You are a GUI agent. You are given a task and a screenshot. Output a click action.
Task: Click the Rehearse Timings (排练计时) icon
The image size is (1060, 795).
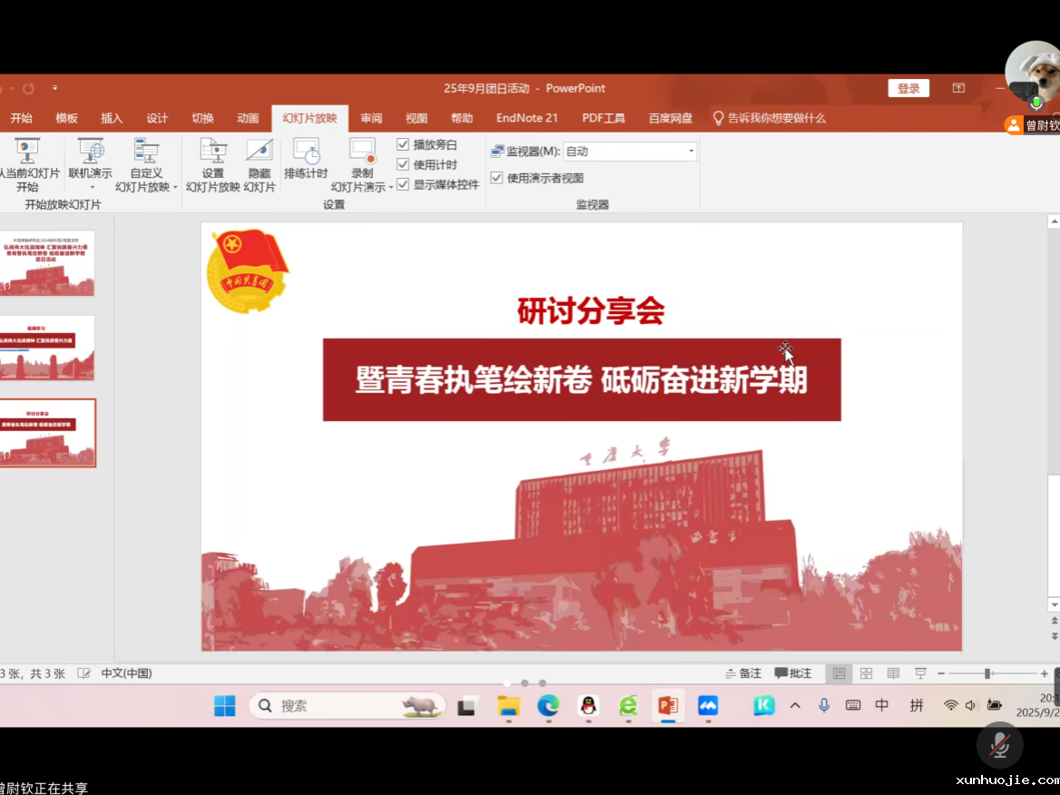pos(306,152)
